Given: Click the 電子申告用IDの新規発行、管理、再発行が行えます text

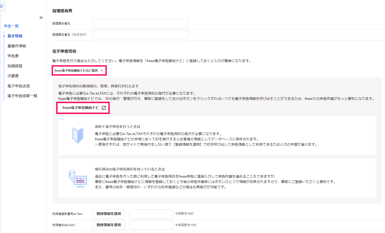Looking at the screenshot, I should click(x=99, y=86).
